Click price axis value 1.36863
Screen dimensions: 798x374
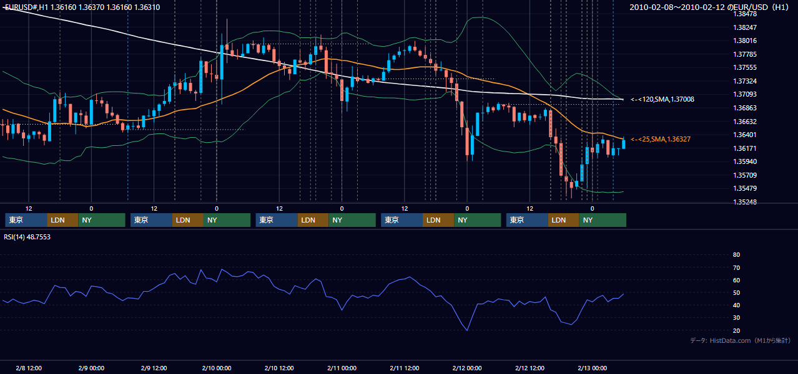pos(745,108)
